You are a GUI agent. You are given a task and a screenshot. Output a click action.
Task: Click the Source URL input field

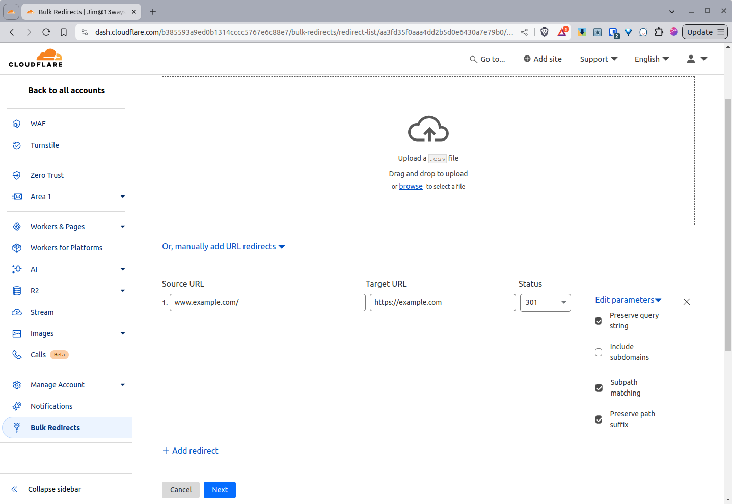[x=267, y=302]
